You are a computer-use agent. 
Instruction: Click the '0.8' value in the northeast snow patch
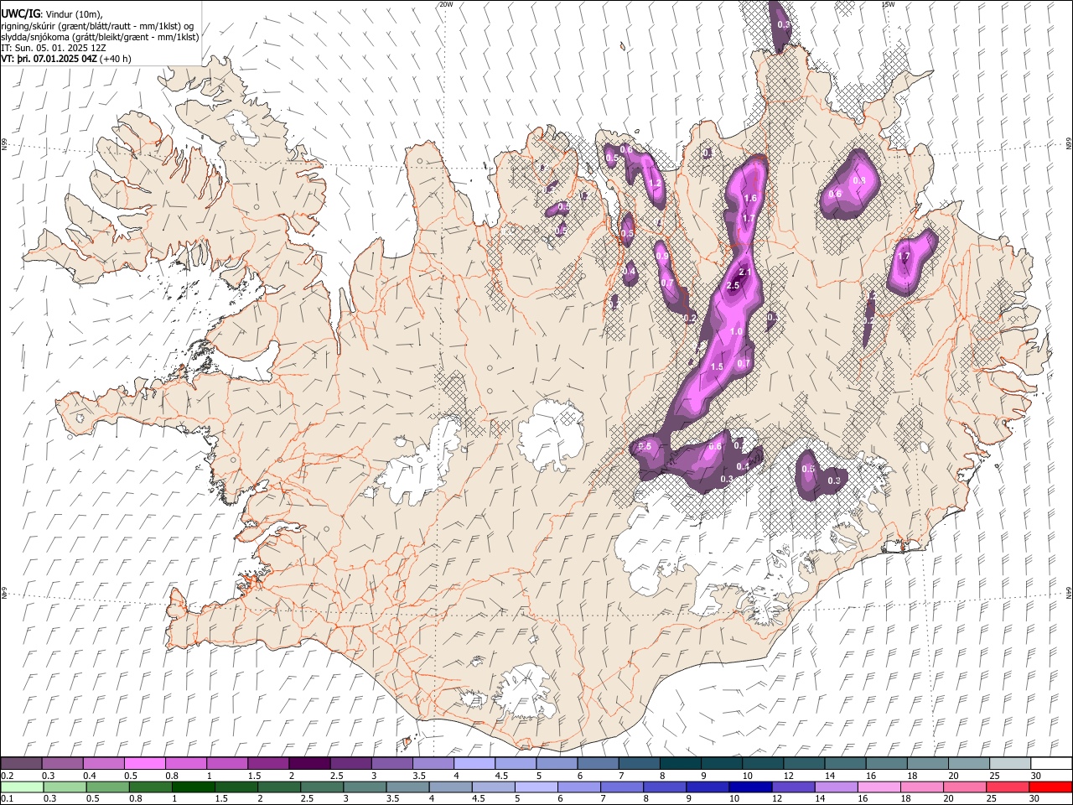tap(859, 180)
